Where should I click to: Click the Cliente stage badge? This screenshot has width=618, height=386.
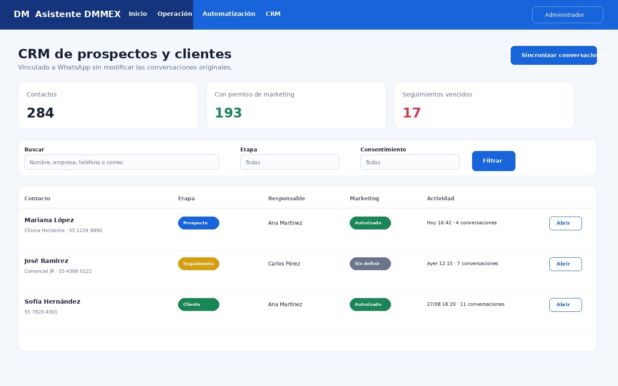[198, 305]
